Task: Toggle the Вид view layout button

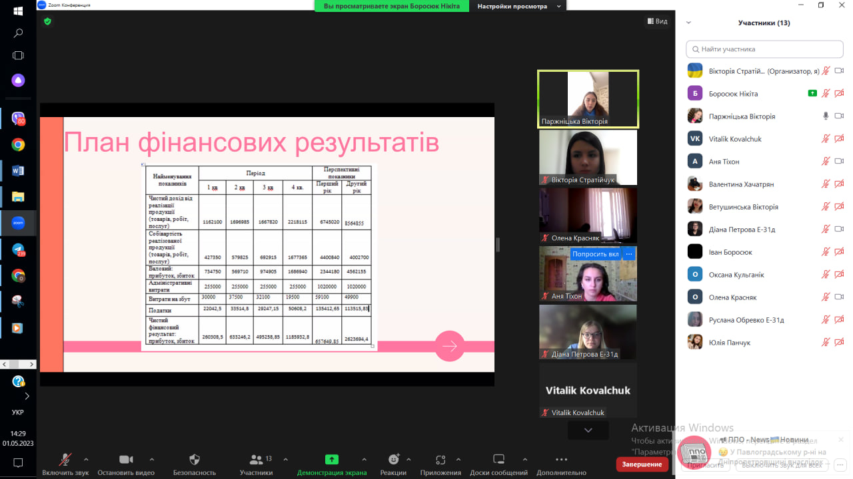Action: 656,21
